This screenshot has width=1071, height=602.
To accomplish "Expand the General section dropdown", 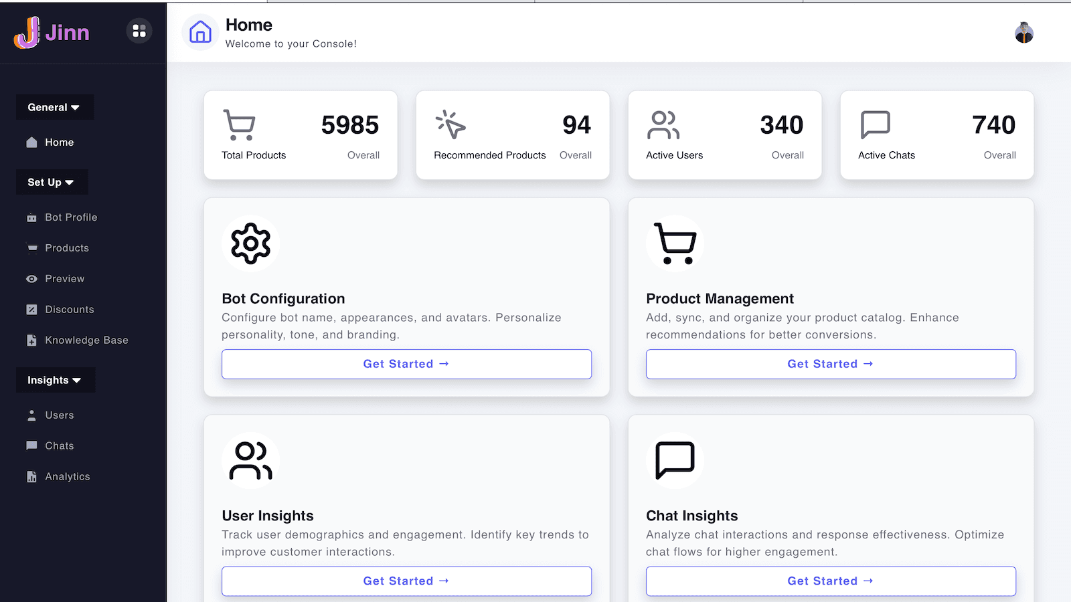I will tap(55, 107).
